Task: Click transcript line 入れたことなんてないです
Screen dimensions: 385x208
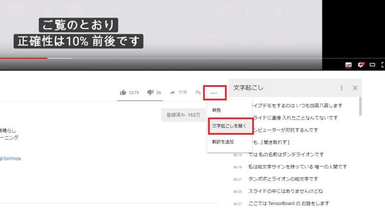Action: pos(295,118)
